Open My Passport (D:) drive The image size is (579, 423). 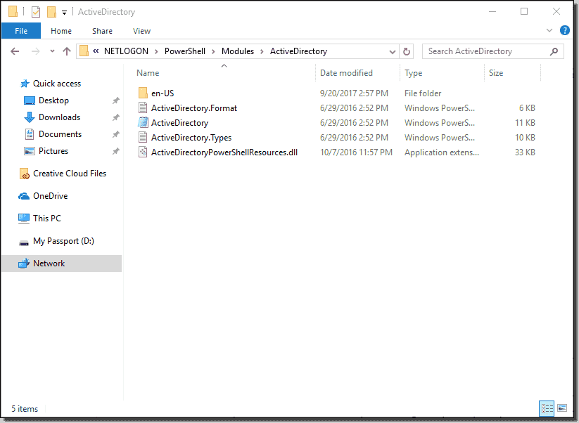coord(63,241)
